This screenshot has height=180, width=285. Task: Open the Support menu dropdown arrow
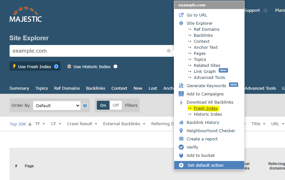pyautogui.click(x=265, y=10)
